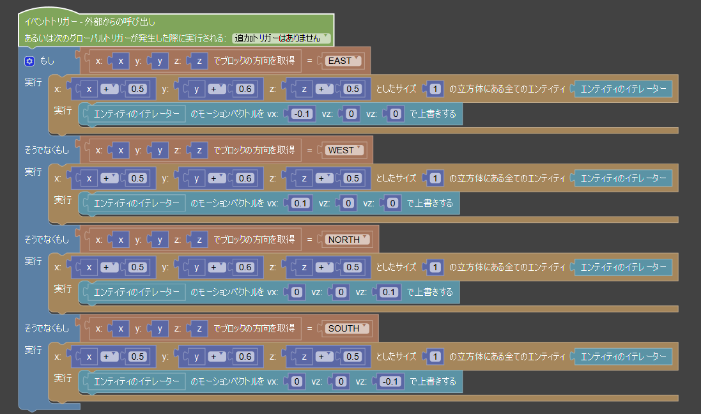Open the NORTH direction dropdown
The width and height of the screenshot is (701, 414).
(347, 239)
